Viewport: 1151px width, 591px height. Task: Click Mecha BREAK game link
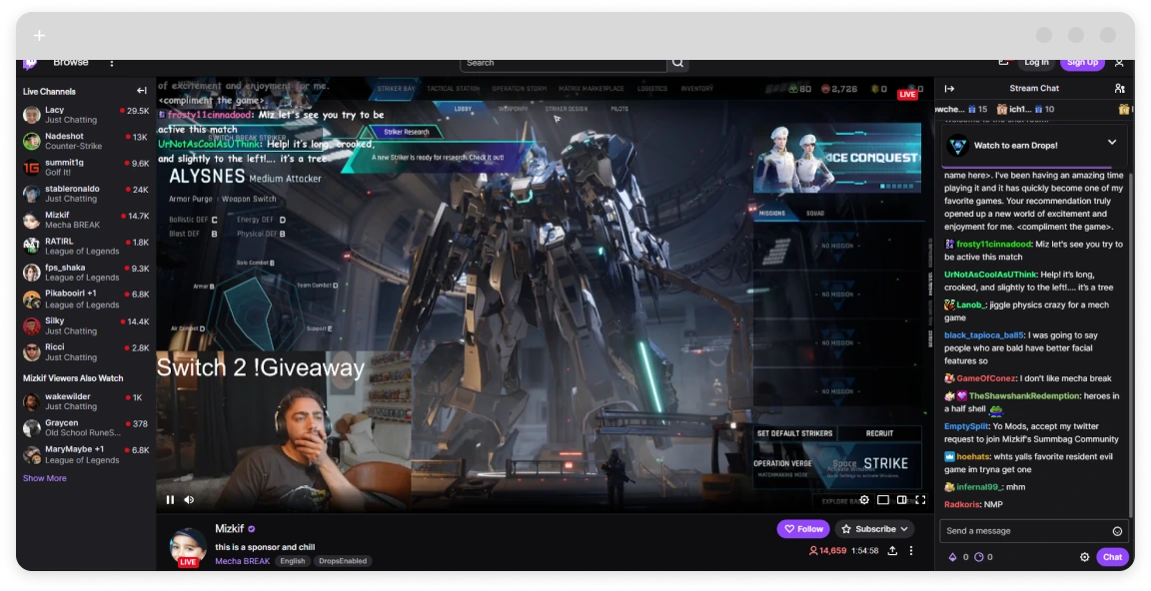click(242, 561)
